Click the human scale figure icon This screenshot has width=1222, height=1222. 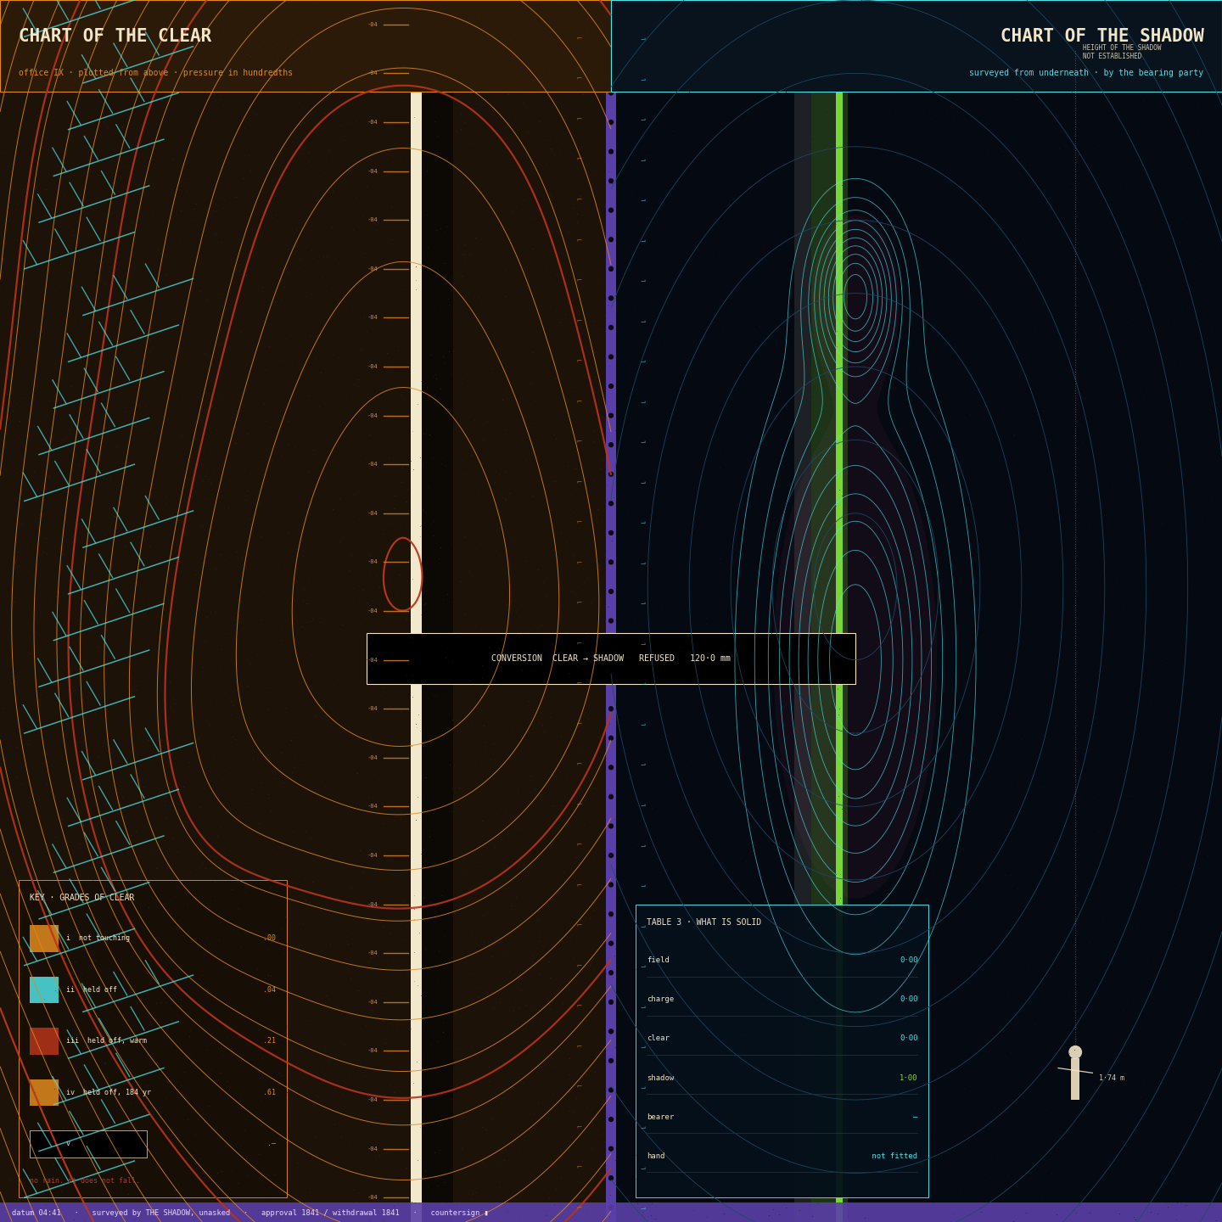pyautogui.click(x=1075, y=1073)
